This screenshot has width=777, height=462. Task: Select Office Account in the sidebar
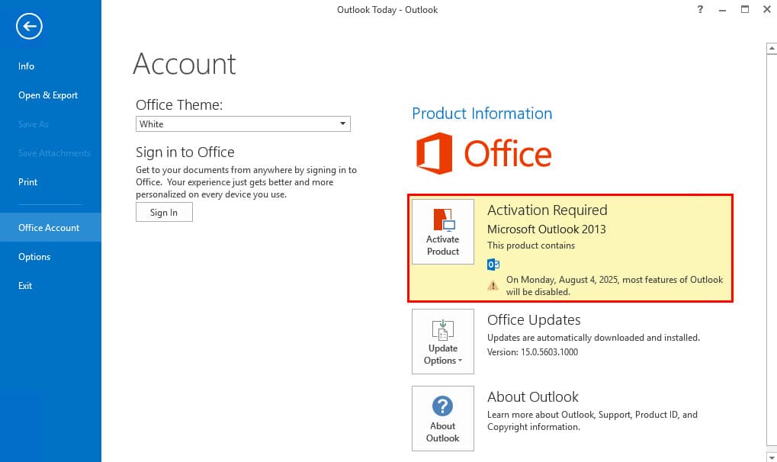(x=49, y=227)
